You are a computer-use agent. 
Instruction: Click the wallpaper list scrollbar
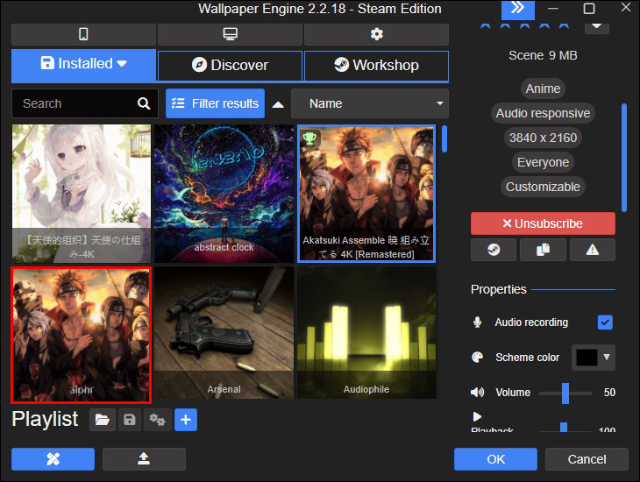pos(444,138)
